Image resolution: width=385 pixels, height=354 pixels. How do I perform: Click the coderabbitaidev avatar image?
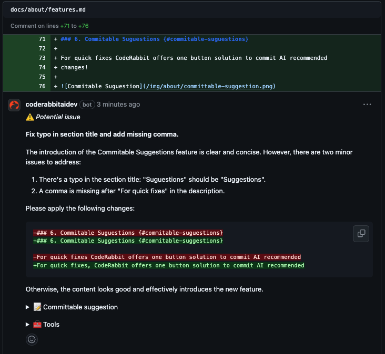14,105
